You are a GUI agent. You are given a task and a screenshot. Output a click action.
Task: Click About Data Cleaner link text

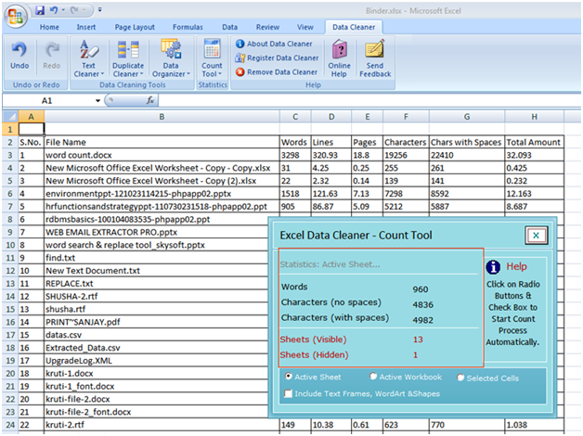[x=279, y=44]
